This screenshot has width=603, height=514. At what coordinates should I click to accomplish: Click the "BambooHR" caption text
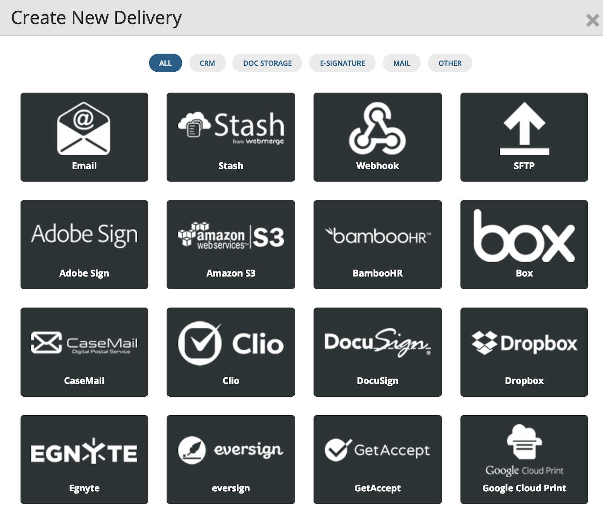tap(377, 273)
